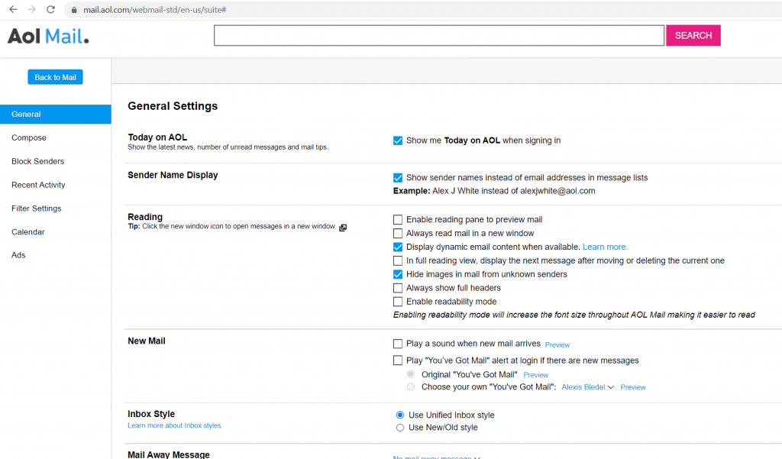The height and width of the screenshot is (459, 782).
Task: Select Use New/Old style inbox
Action: [400, 428]
